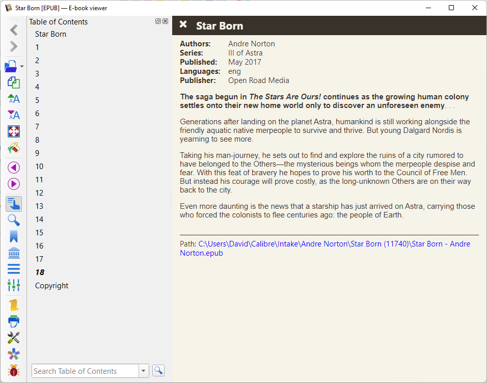Screen dimensions: 487x383
Task: Switch the color scheme with the paint icon
Action: (14, 148)
